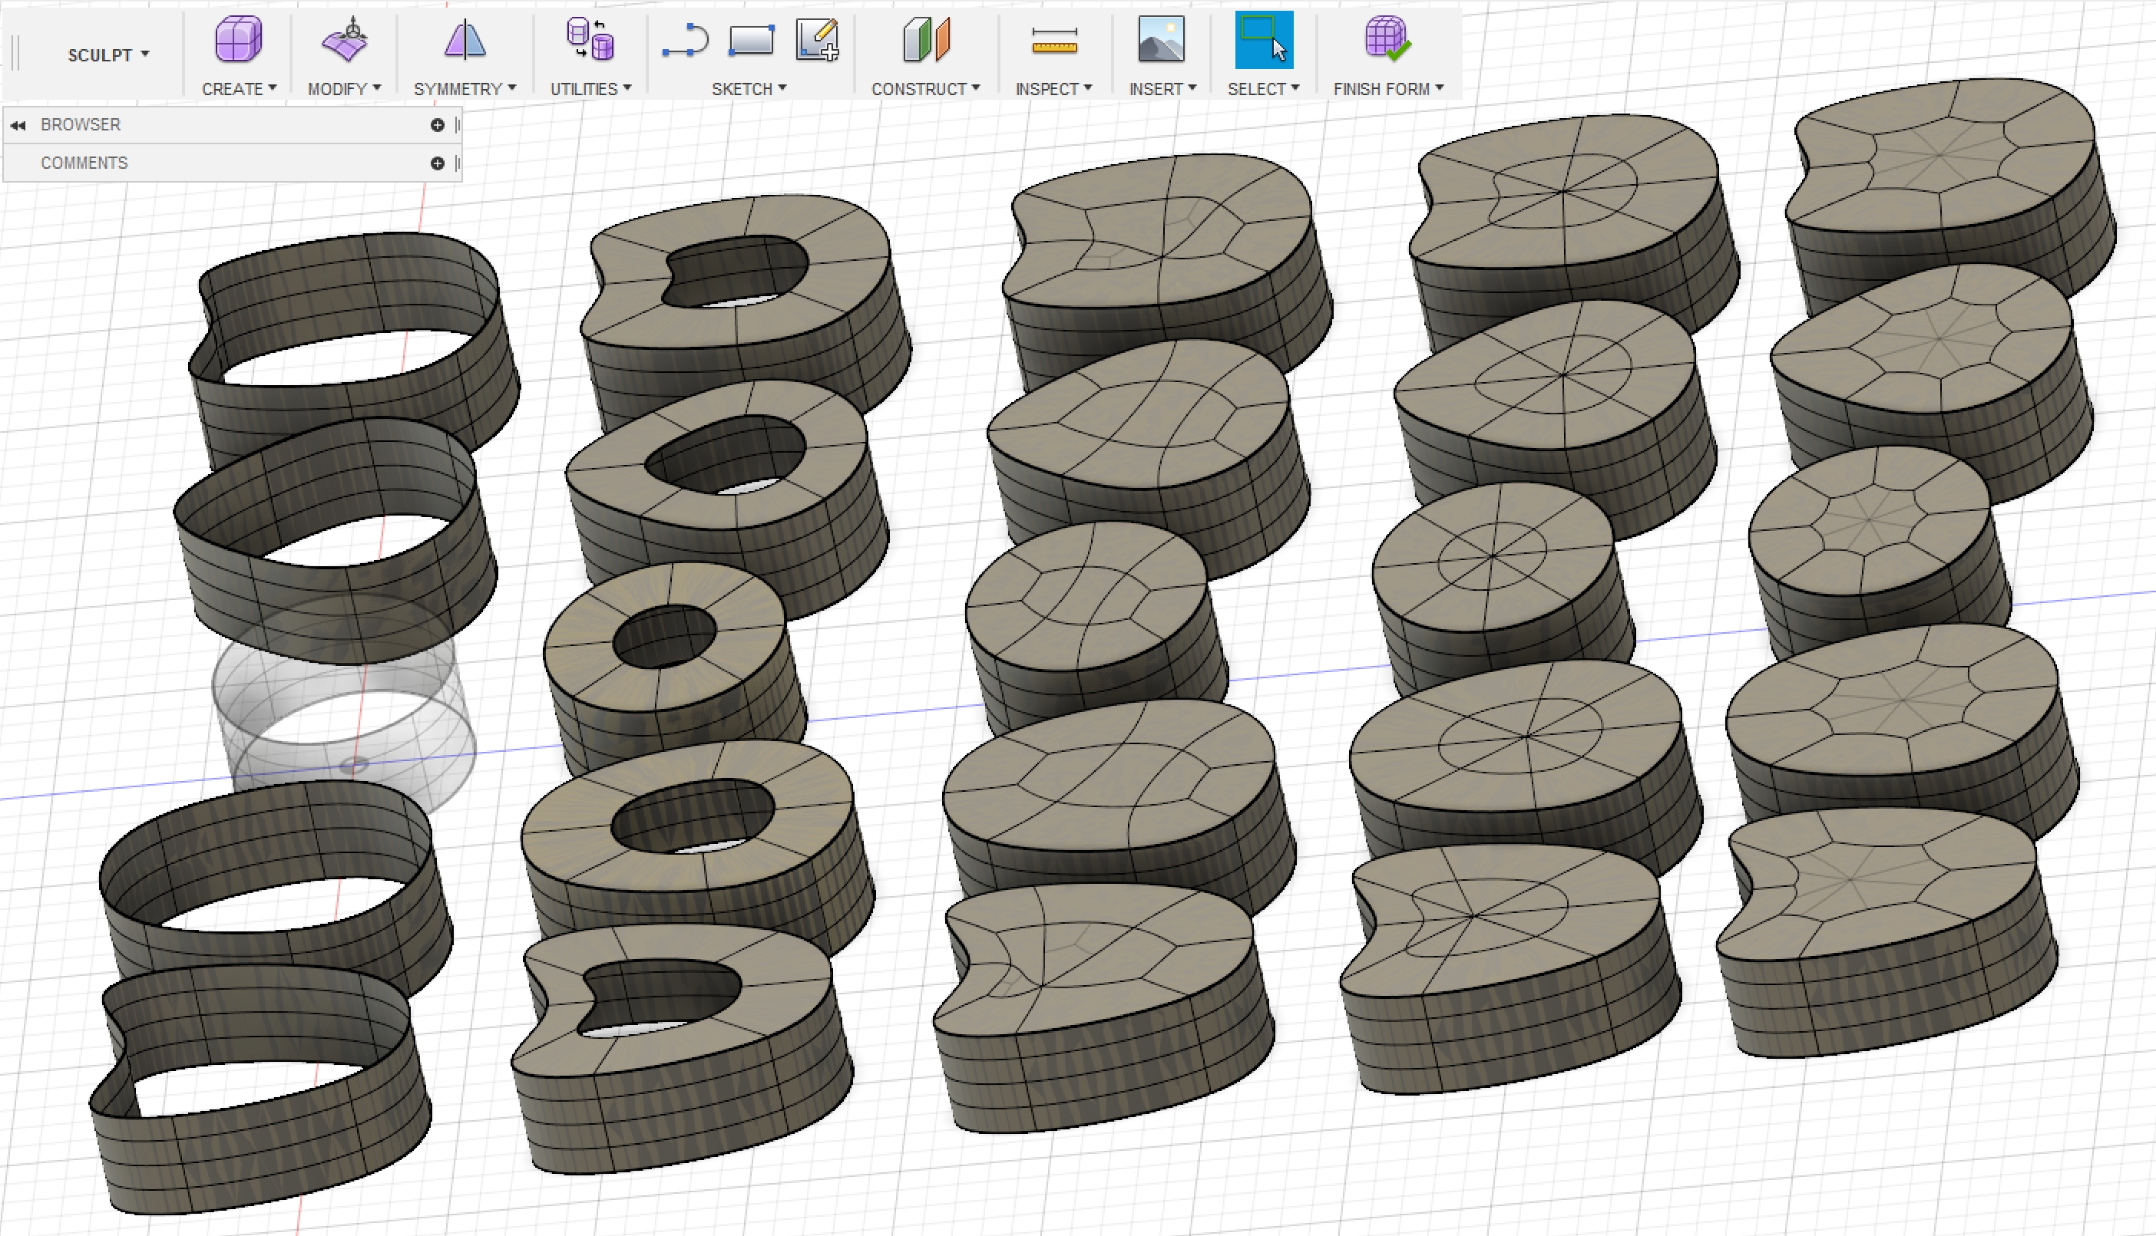Expand the BROWSER panel plus button
Screen dimensions: 2156x1236
point(438,125)
